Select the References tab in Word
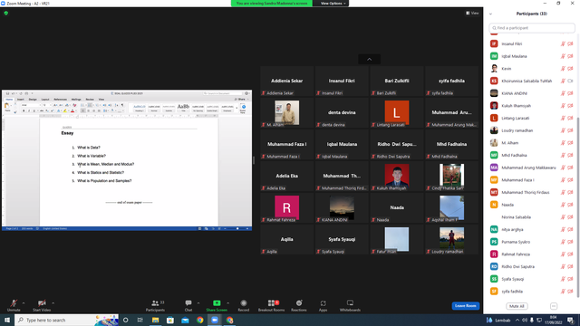 pyautogui.click(x=61, y=100)
